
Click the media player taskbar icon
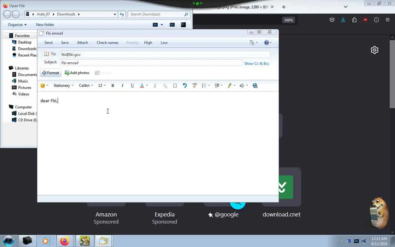[x=46, y=241]
